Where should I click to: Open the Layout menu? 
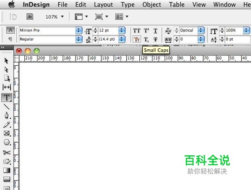(103, 5)
